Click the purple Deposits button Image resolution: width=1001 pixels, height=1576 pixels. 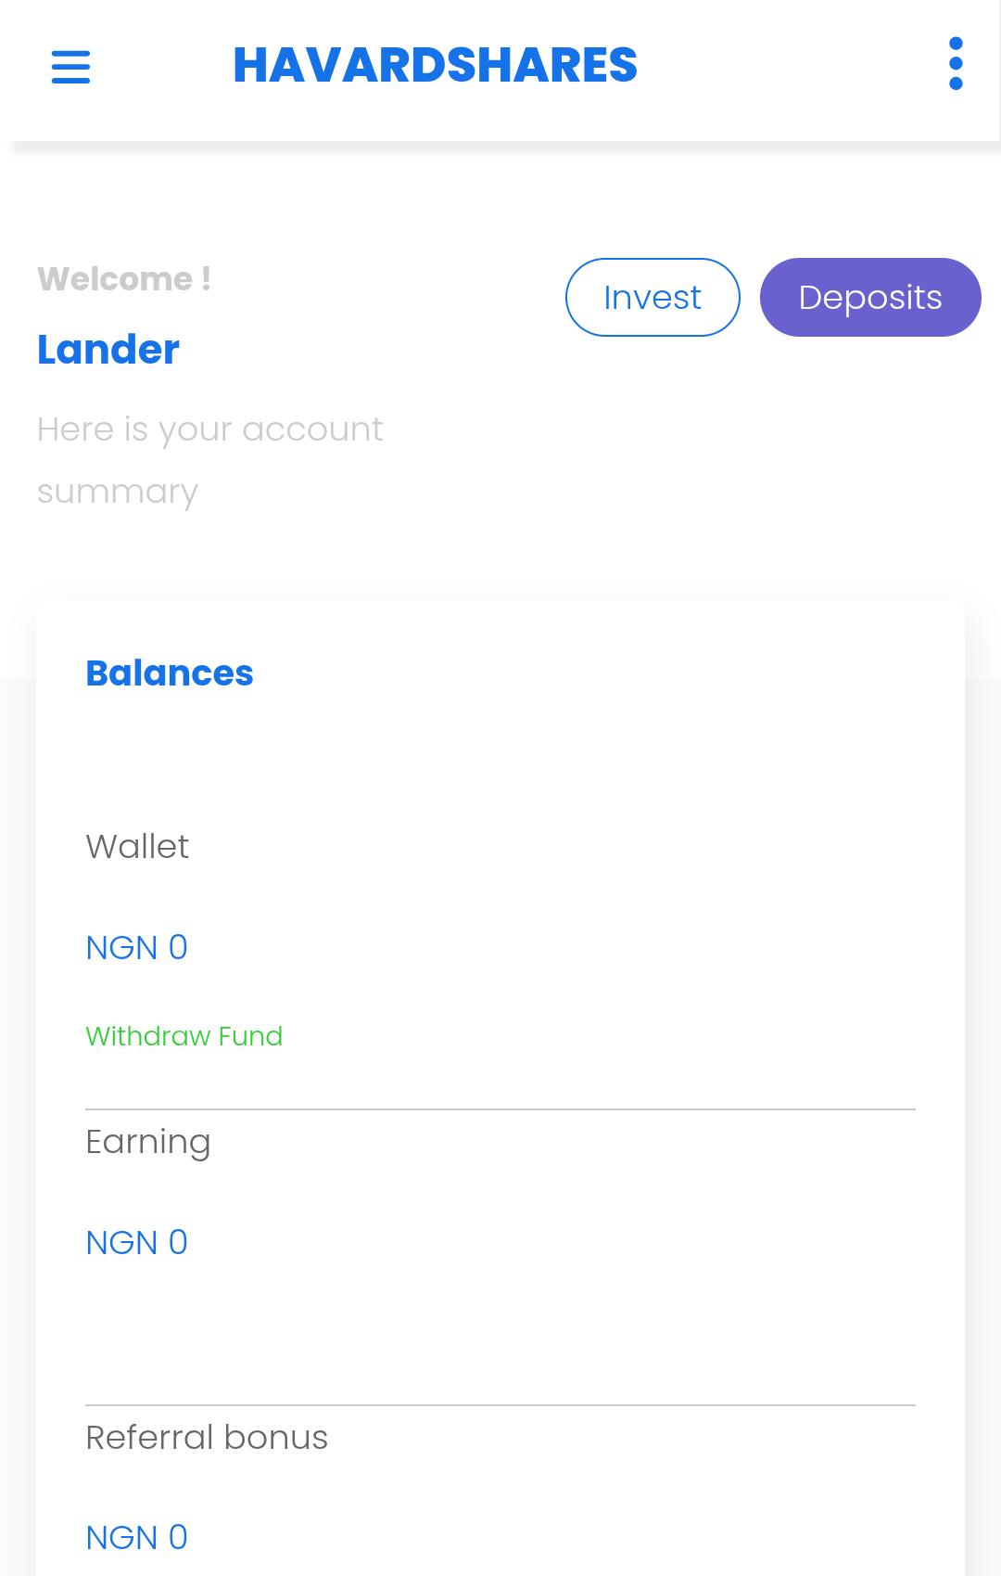point(870,297)
